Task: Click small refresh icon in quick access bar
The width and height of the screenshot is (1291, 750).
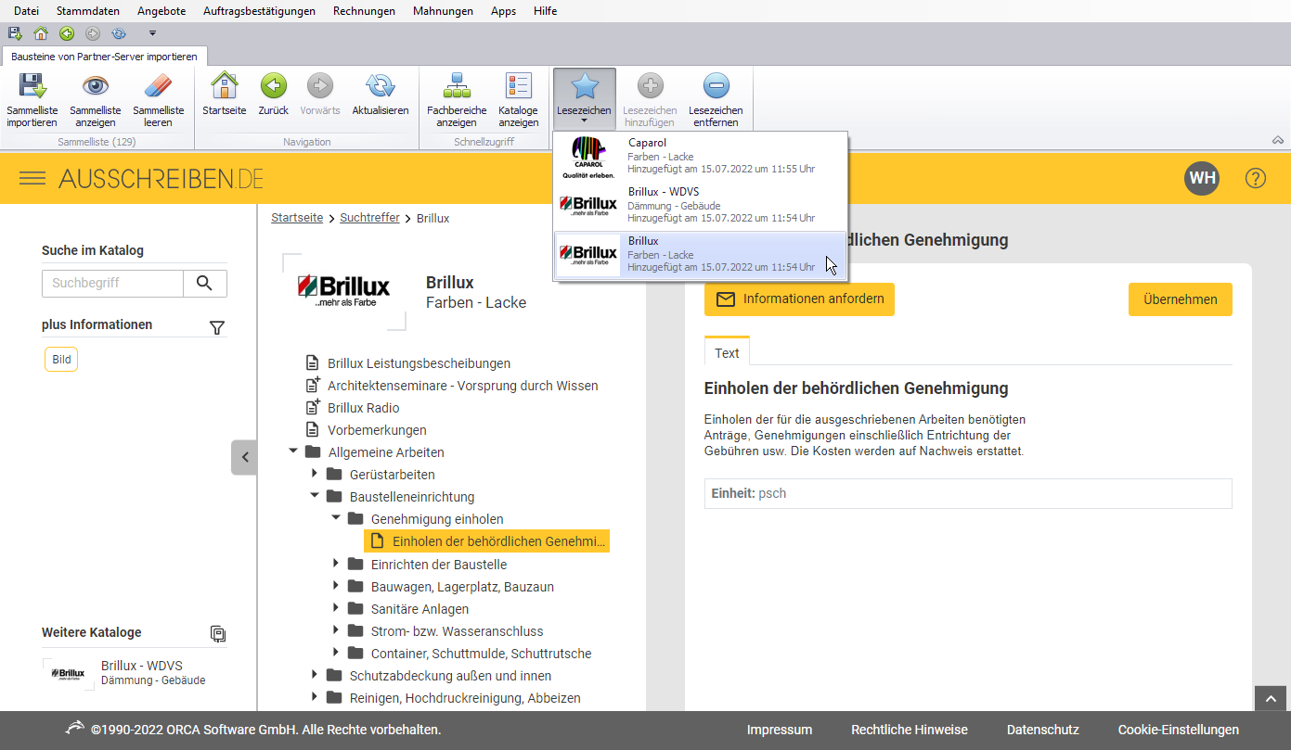Action: 119,33
